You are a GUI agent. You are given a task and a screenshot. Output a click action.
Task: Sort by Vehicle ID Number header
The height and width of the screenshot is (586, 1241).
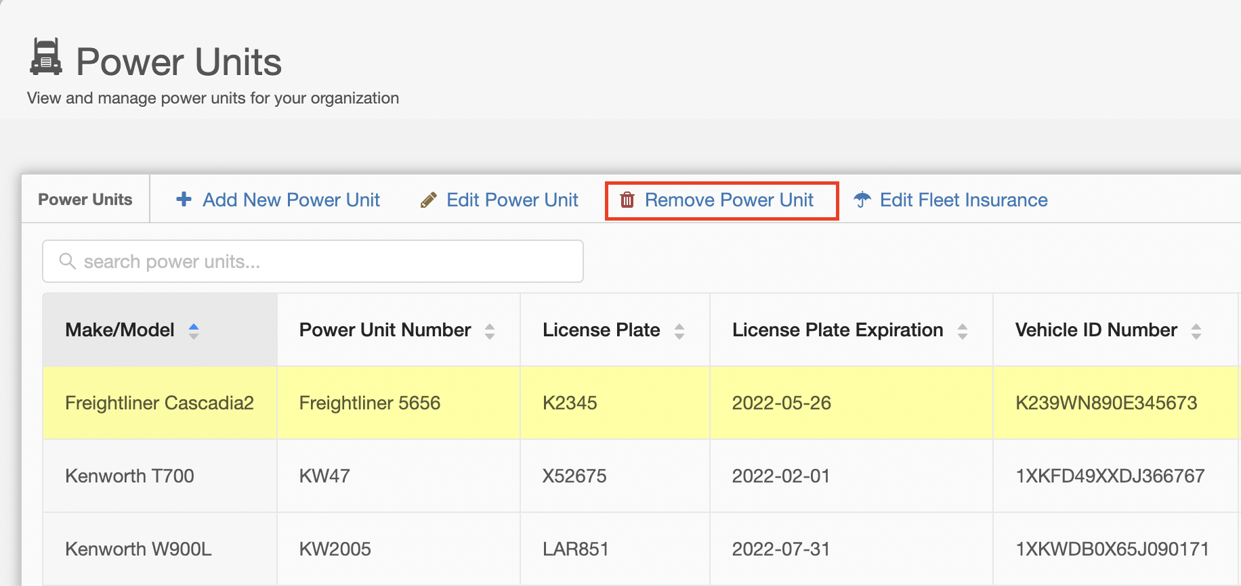point(1116,330)
